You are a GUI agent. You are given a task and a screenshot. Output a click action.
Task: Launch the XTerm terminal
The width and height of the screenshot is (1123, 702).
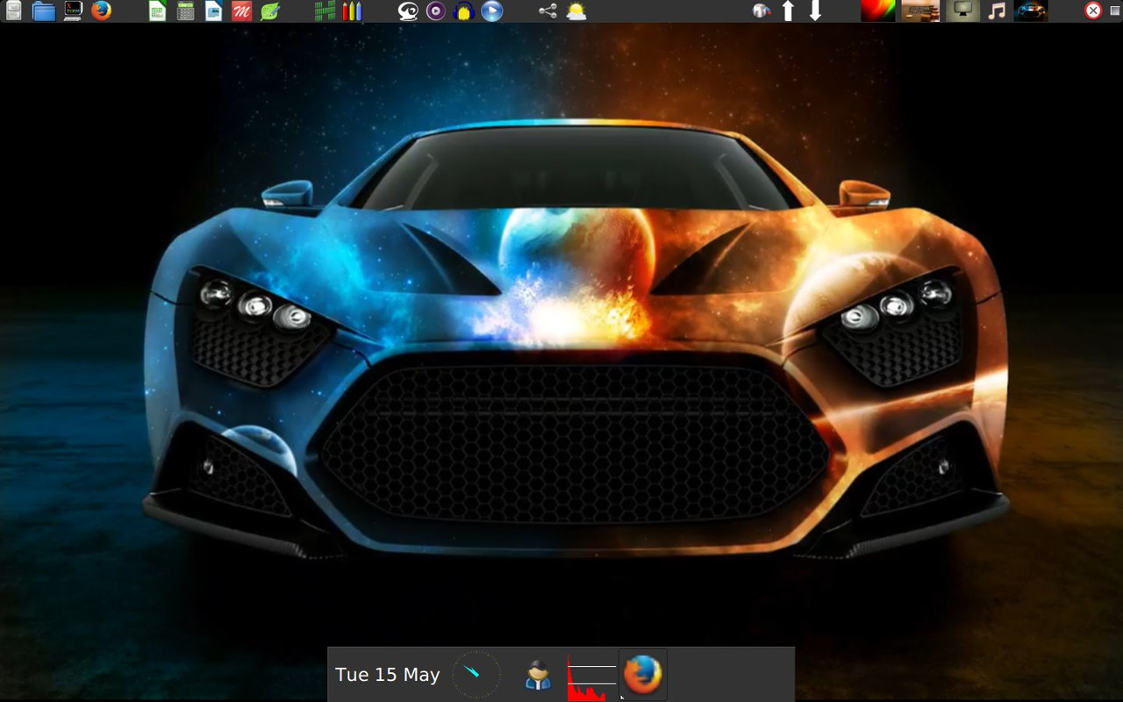74,11
